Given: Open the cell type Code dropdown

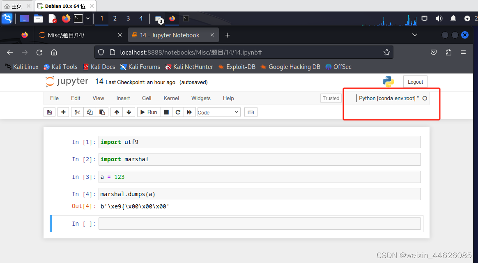Looking at the screenshot, I should (x=218, y=112).
